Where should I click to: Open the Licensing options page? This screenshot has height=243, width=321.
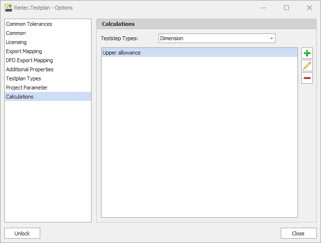click(16, 42)
